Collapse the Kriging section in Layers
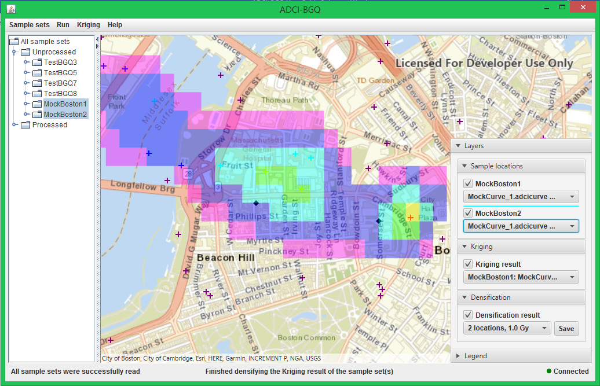 pyautogui.click(x=464, y=247)
